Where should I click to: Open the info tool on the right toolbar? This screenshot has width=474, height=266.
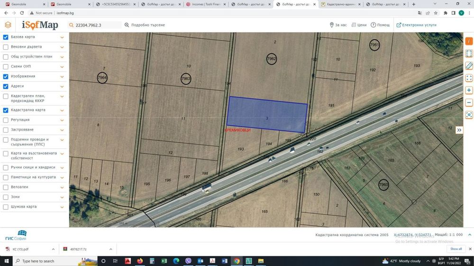tap(469, 41)
